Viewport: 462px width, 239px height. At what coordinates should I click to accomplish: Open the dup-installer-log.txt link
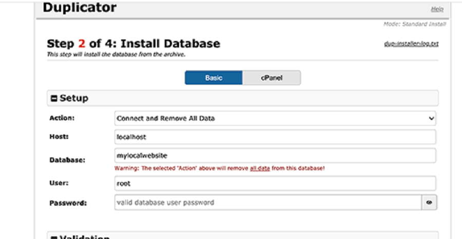(411, 44)
